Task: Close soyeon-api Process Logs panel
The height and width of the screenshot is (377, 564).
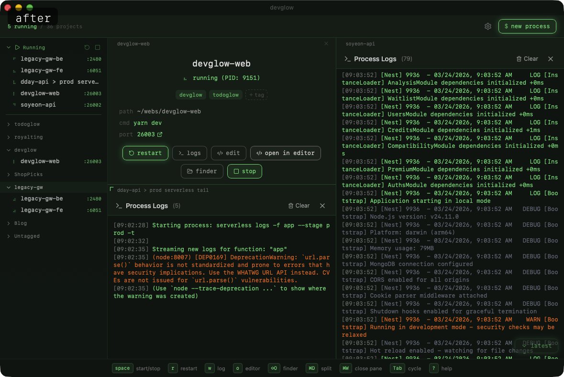Action: 551,59
